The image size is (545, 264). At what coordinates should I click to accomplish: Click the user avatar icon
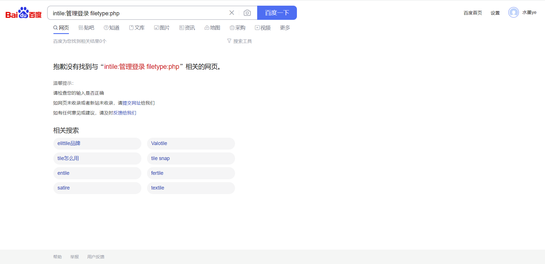513,12
